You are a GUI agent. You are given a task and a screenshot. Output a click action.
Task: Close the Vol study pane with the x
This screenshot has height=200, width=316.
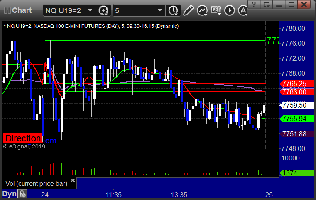click(x=73, y=180)
